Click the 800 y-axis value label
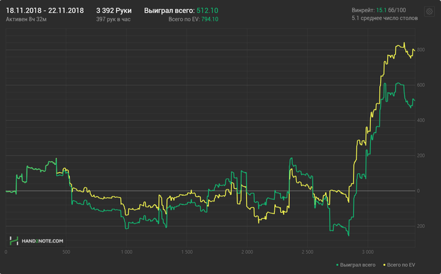 [421, 50]
